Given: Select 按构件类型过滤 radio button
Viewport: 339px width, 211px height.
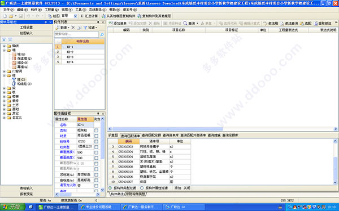Looking at the screenshot, I should 110,188.
